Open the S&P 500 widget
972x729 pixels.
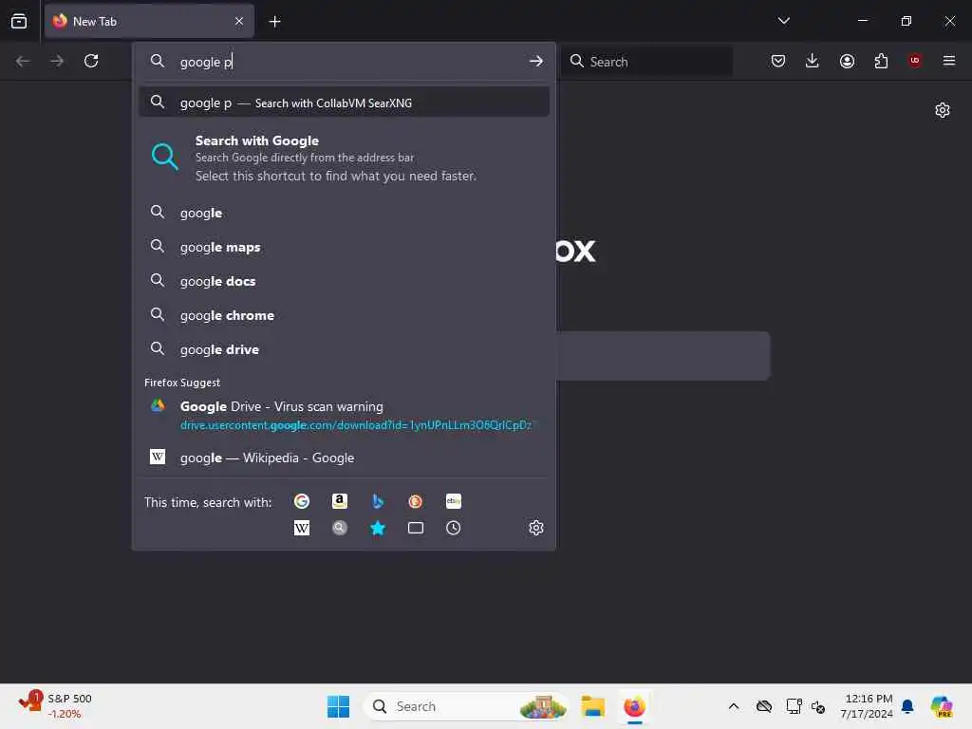point(56,706)
